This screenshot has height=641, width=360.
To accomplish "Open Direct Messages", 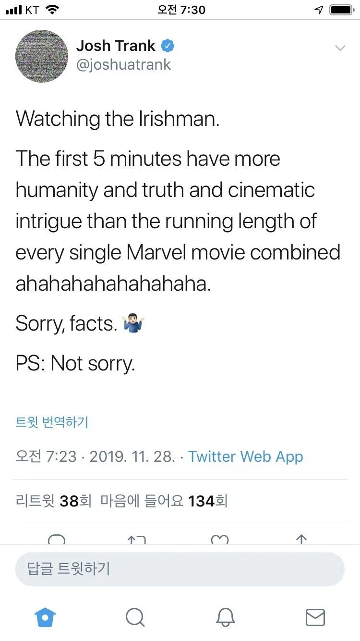I will [315, 618].
